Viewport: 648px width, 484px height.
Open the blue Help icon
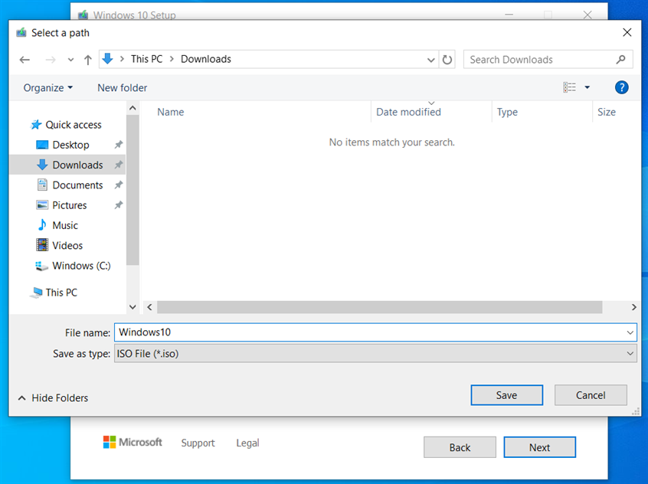(621, 87)
